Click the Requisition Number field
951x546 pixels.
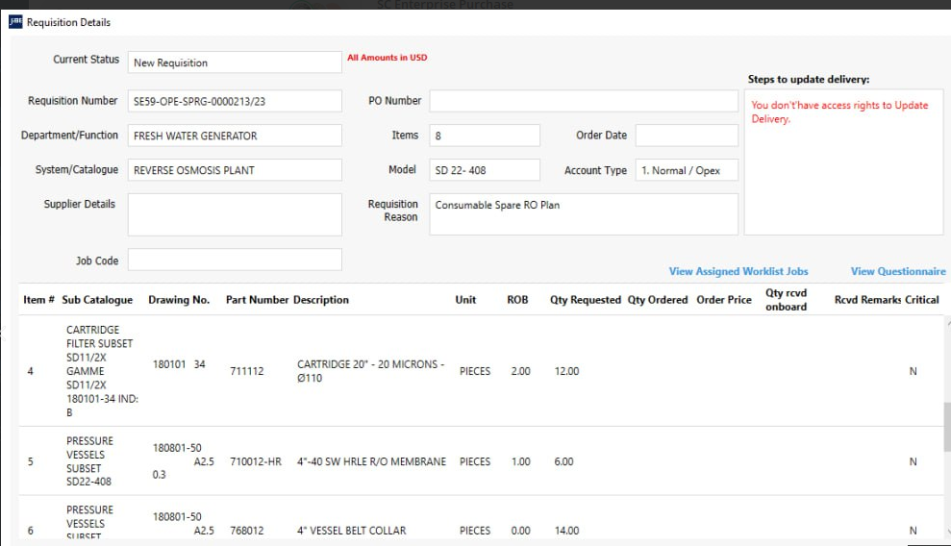pos(235,101)
